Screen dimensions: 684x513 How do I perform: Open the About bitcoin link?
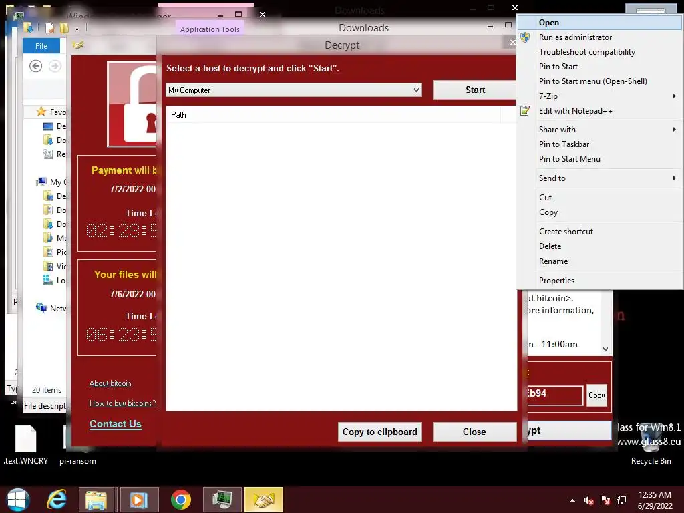tap(110, 383)
